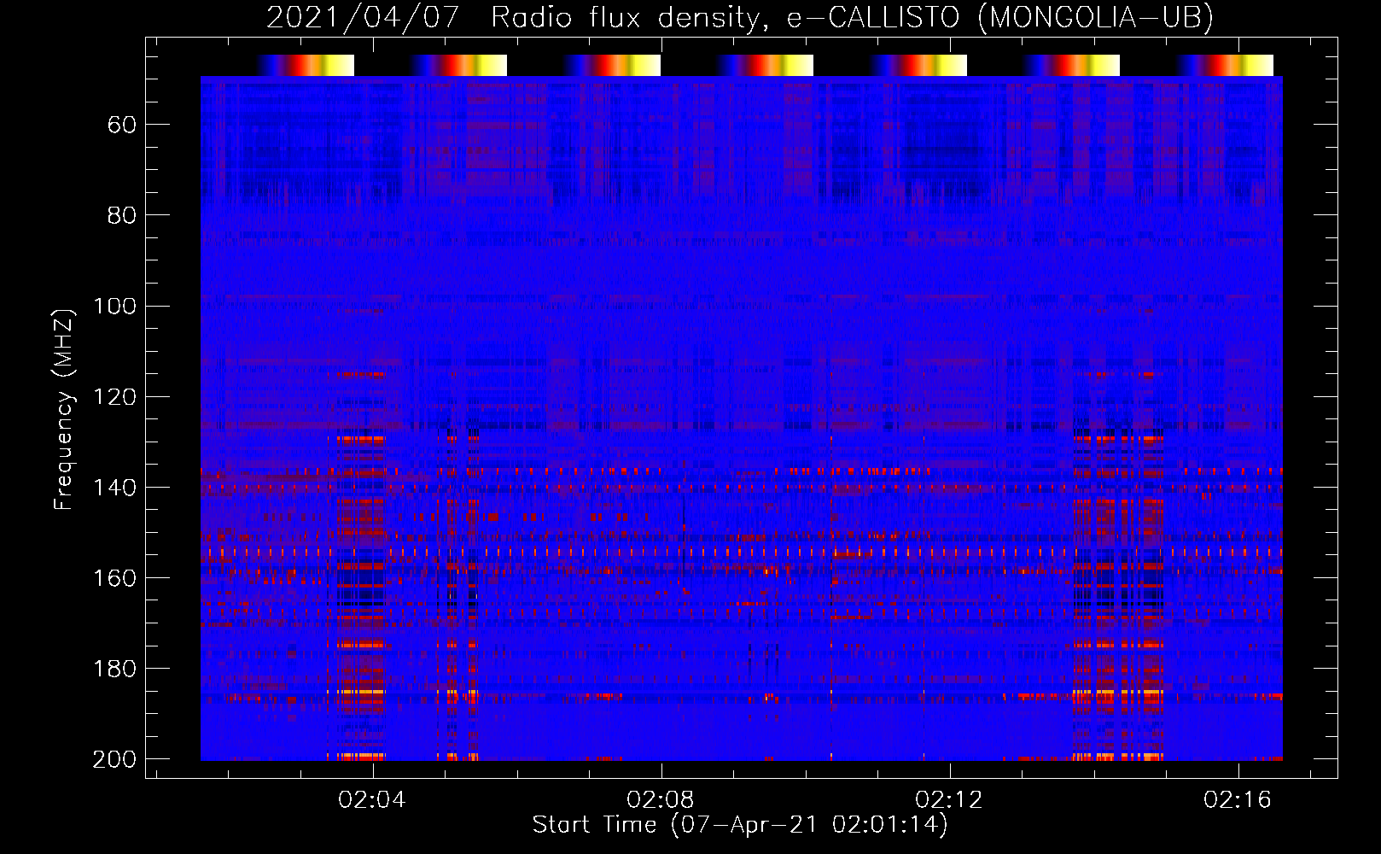The width and height of the screenshot is (1381, 854).
Task: Click the 140 frequency tick label
Action: point(114,487)
